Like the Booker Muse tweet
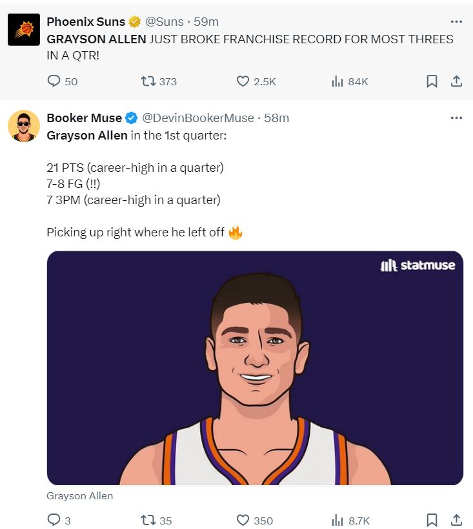473x529 pixels. [x=243, y=520]
